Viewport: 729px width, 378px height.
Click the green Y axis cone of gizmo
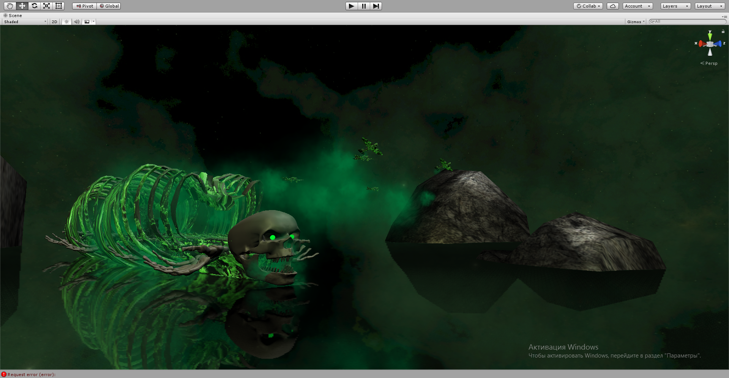710,36
